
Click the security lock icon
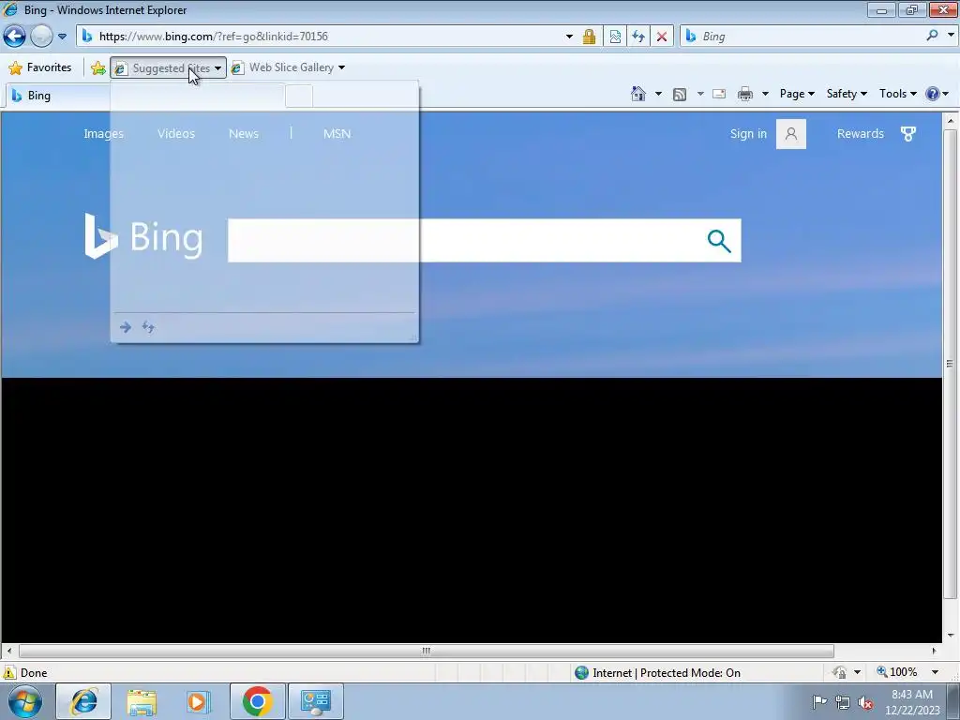tap(589, 37)
